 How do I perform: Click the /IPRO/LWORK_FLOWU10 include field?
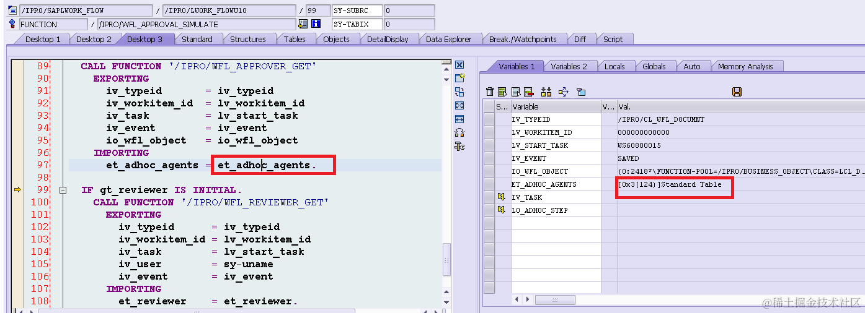point(229,11)
